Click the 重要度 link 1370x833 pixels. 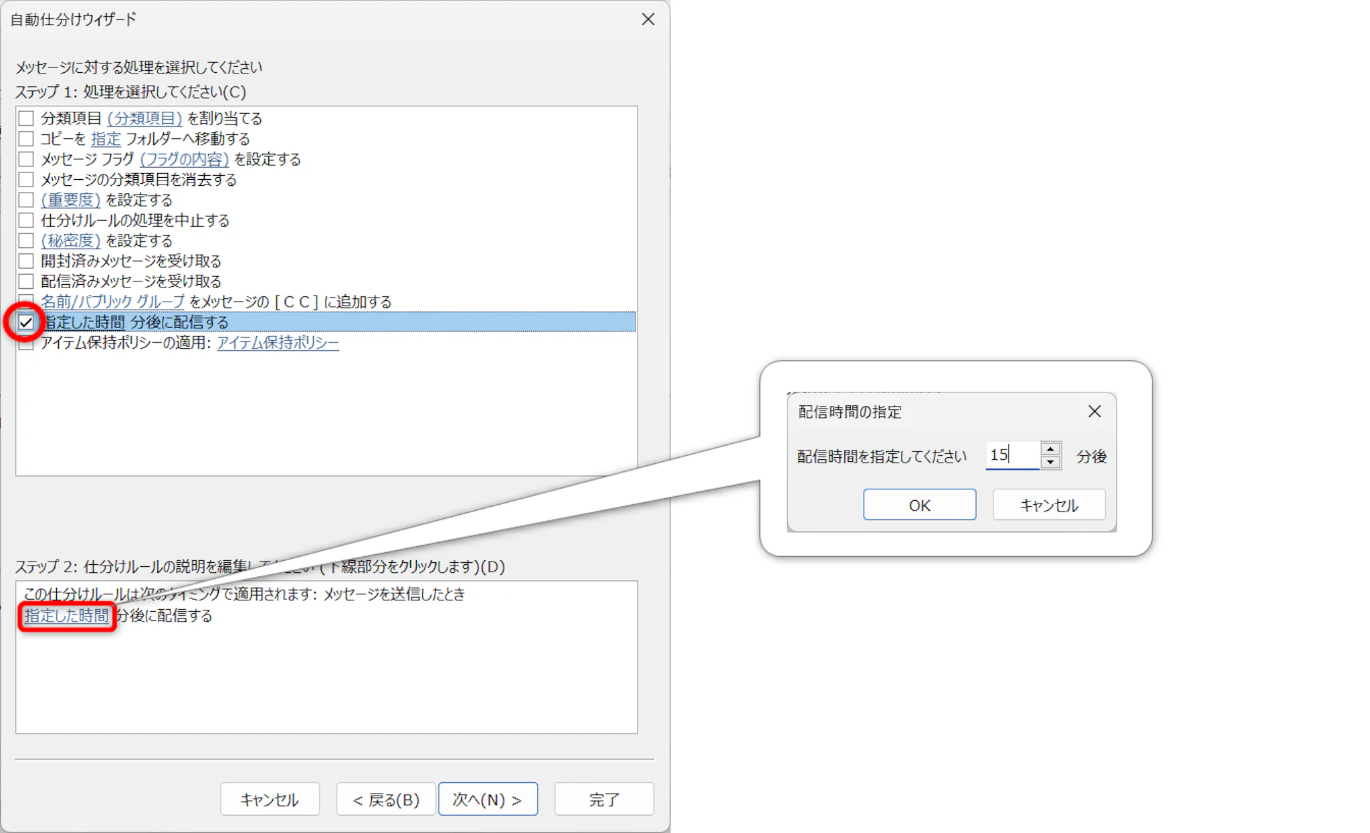coord(70,201)
